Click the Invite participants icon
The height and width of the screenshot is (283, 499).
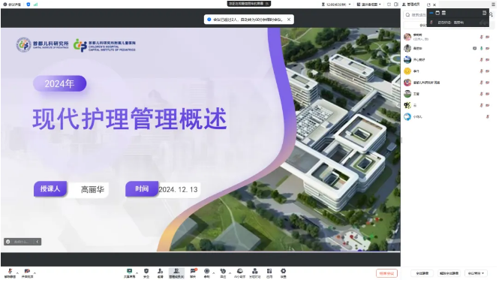[x=161, y=272]
